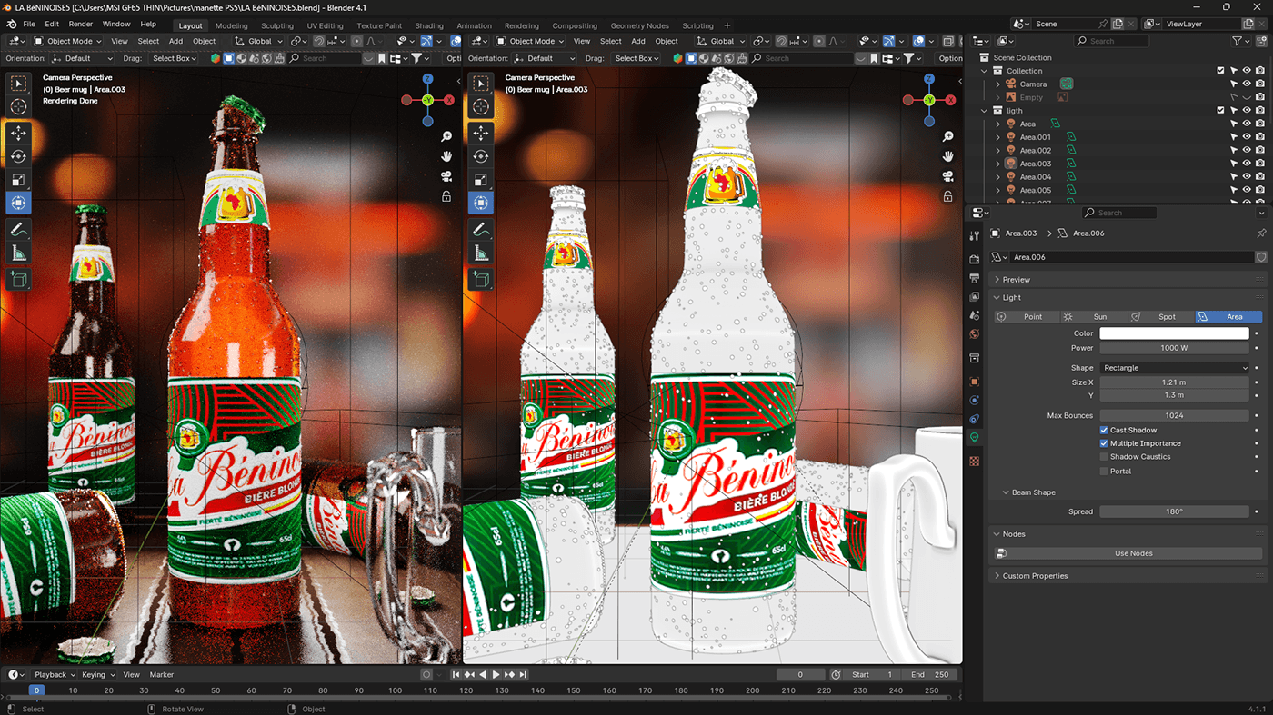Click the light Color swatch
Viewport: 1273px width, 715px height.
coord(1175,333)
